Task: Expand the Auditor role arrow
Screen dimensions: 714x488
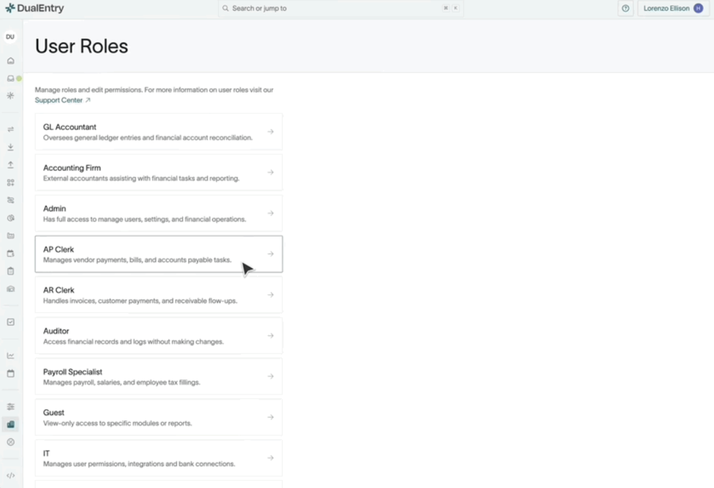Action: pyautogui.click(x=270, y=336)
